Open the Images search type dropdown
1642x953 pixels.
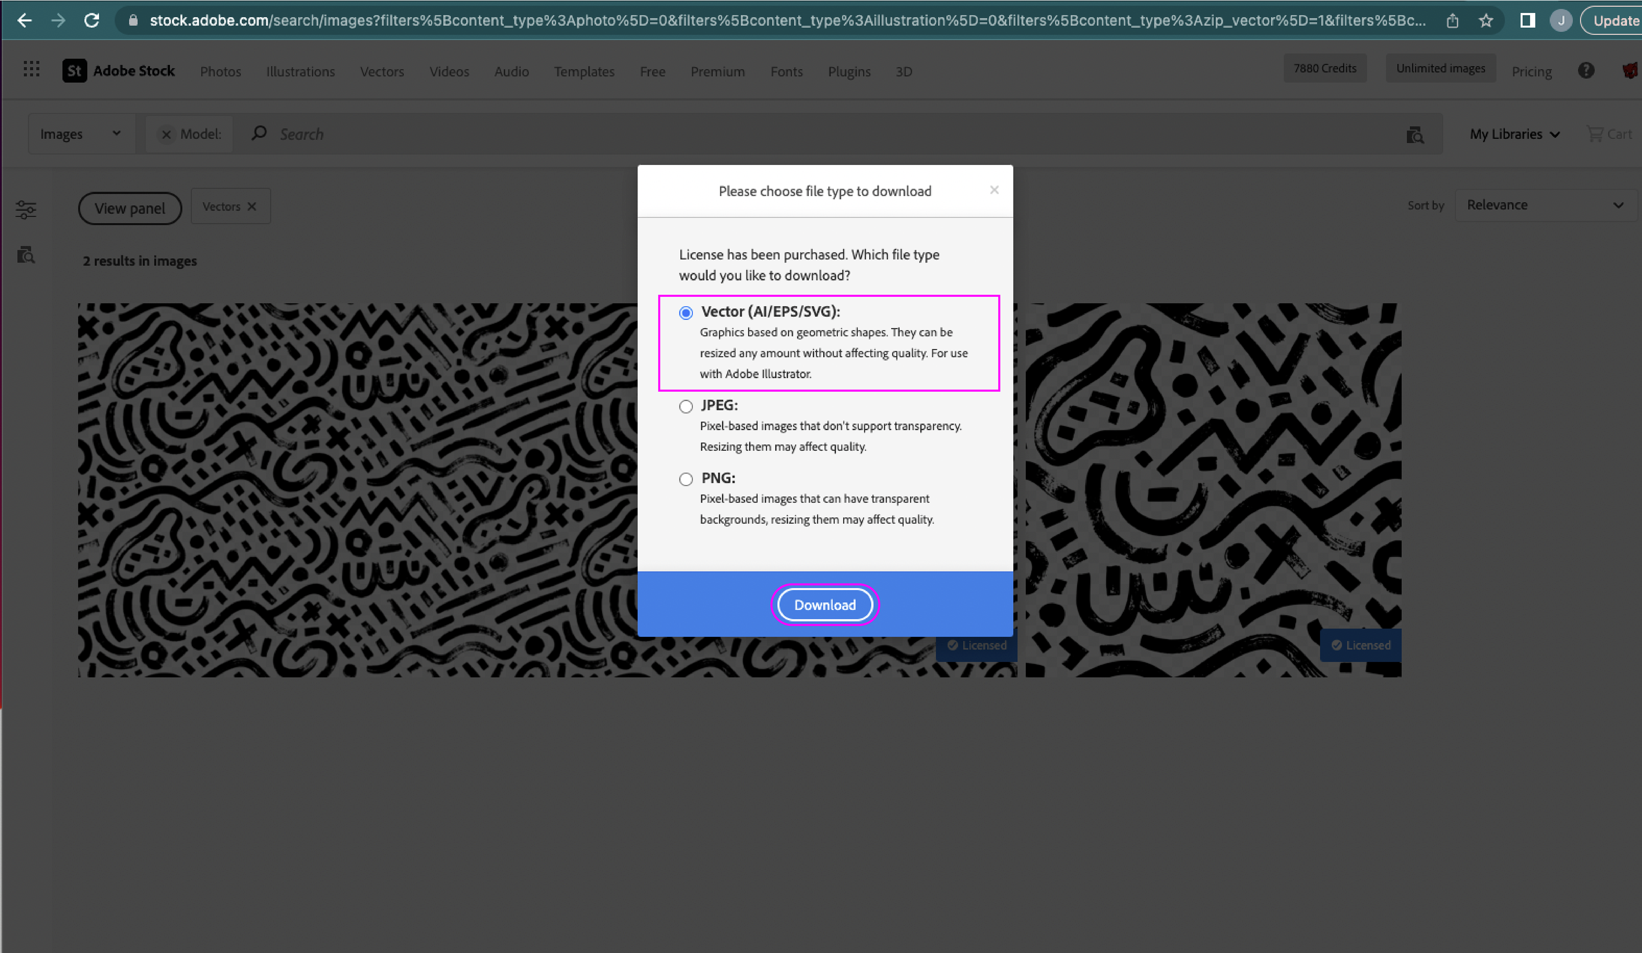coord(81,134)
